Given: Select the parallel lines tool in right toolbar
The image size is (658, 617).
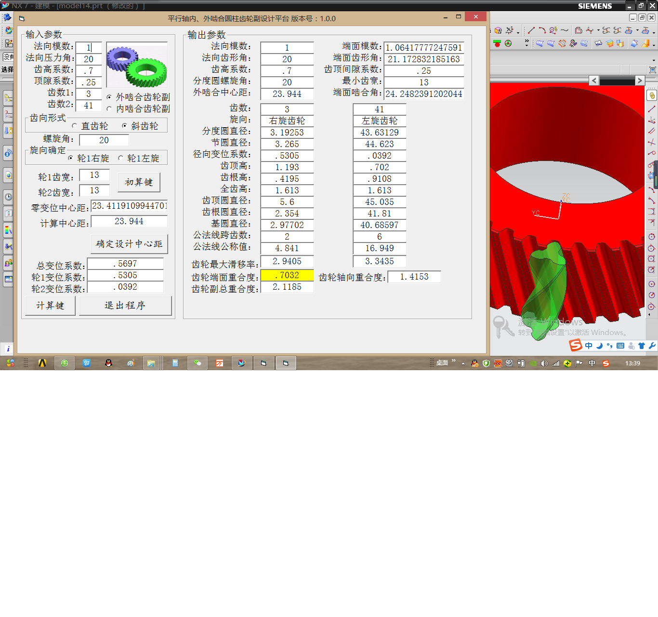Looking at the screenshot, I should [x=652, y=131].
